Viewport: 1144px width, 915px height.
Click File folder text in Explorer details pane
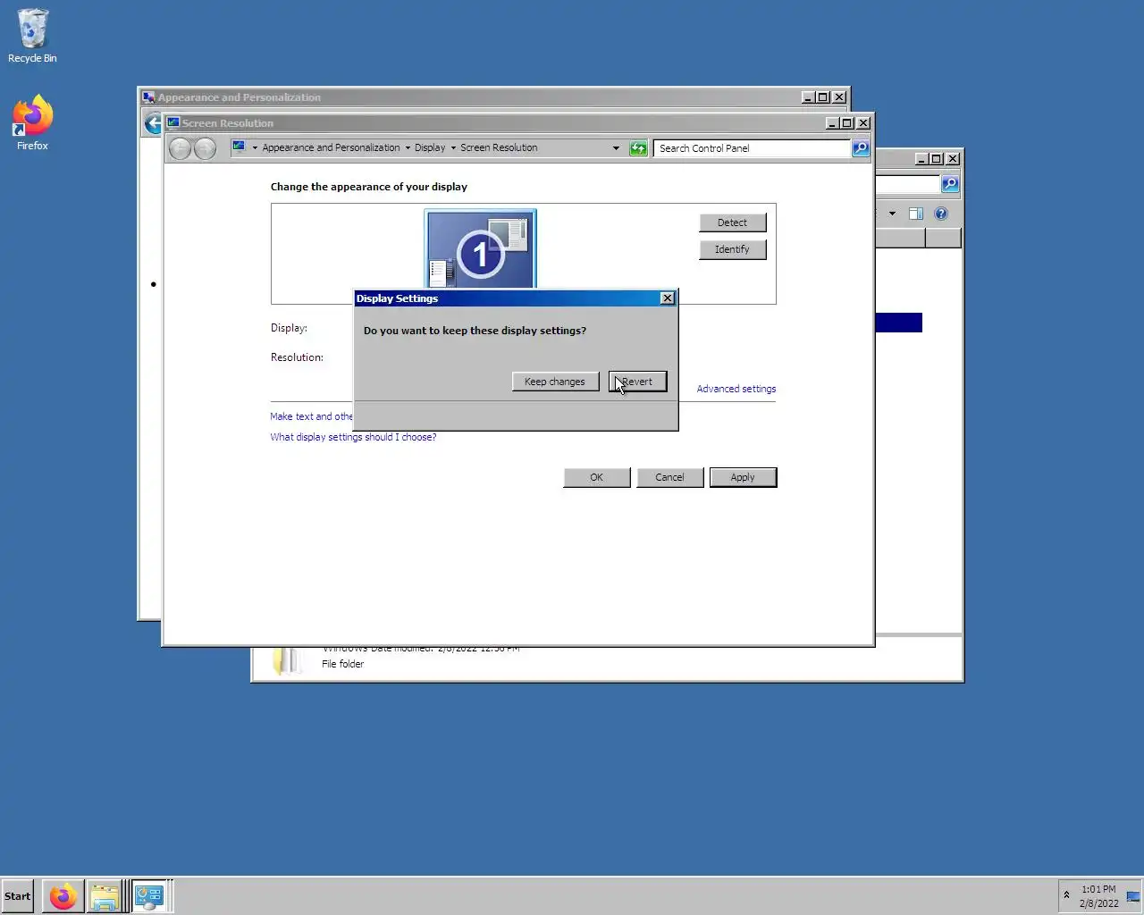coord(343,664)
